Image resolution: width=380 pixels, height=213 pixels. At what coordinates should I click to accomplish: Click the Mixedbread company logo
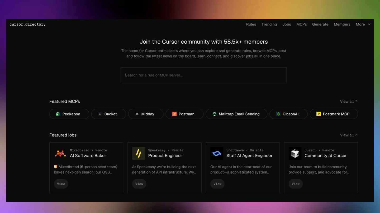60,153
